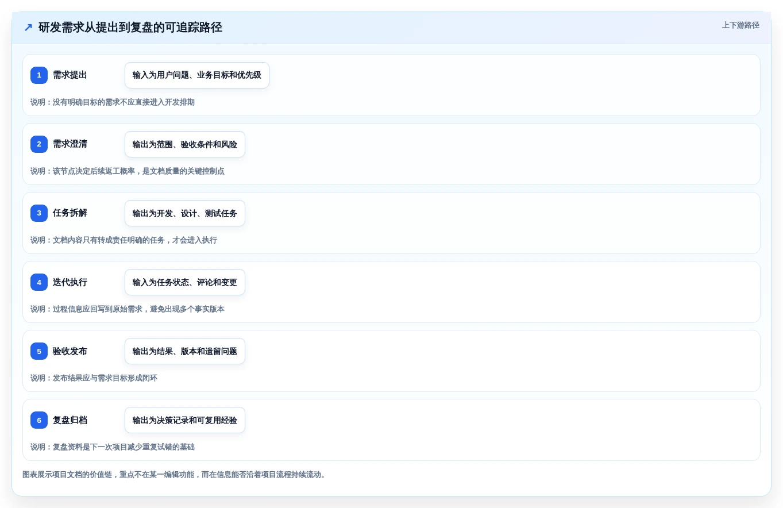Image resolution: width=783 pixels, height=508 pixels.
Task: Select step number badge 6
Action: pos(39,420)
